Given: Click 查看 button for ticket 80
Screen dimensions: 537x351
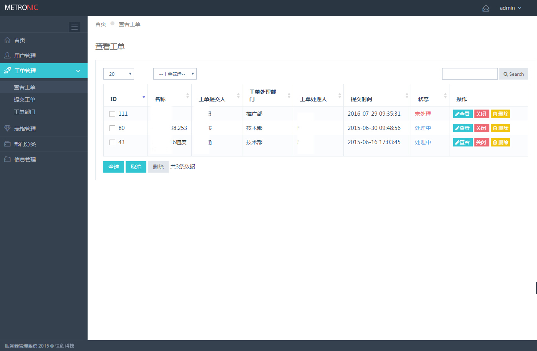Looking at the screenshot, I should click(463, 128).
